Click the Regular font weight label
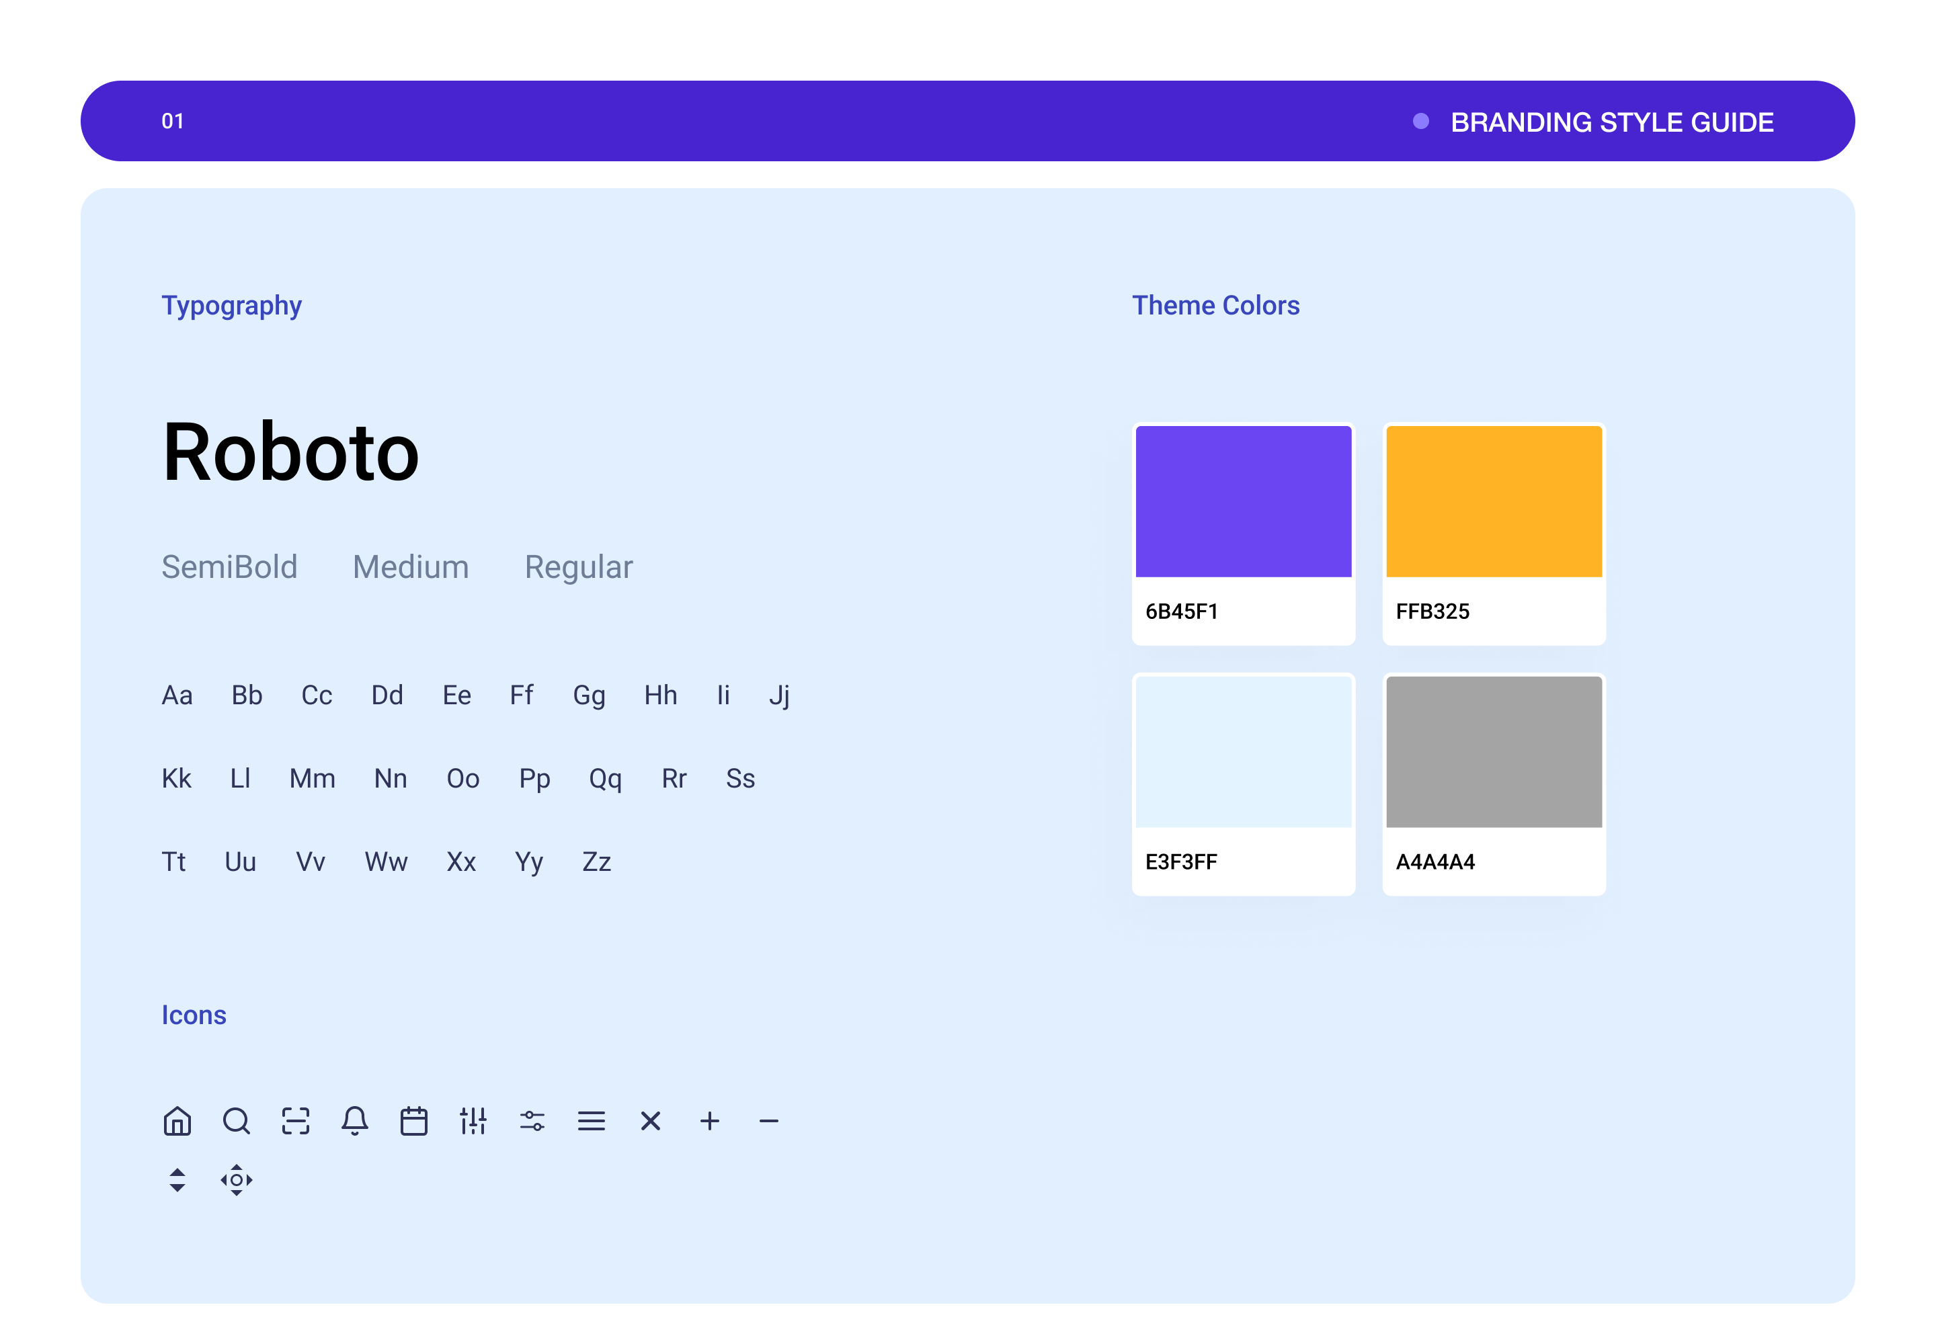The height and width of the screenshot is (1344, 1936). pos(578,566)
